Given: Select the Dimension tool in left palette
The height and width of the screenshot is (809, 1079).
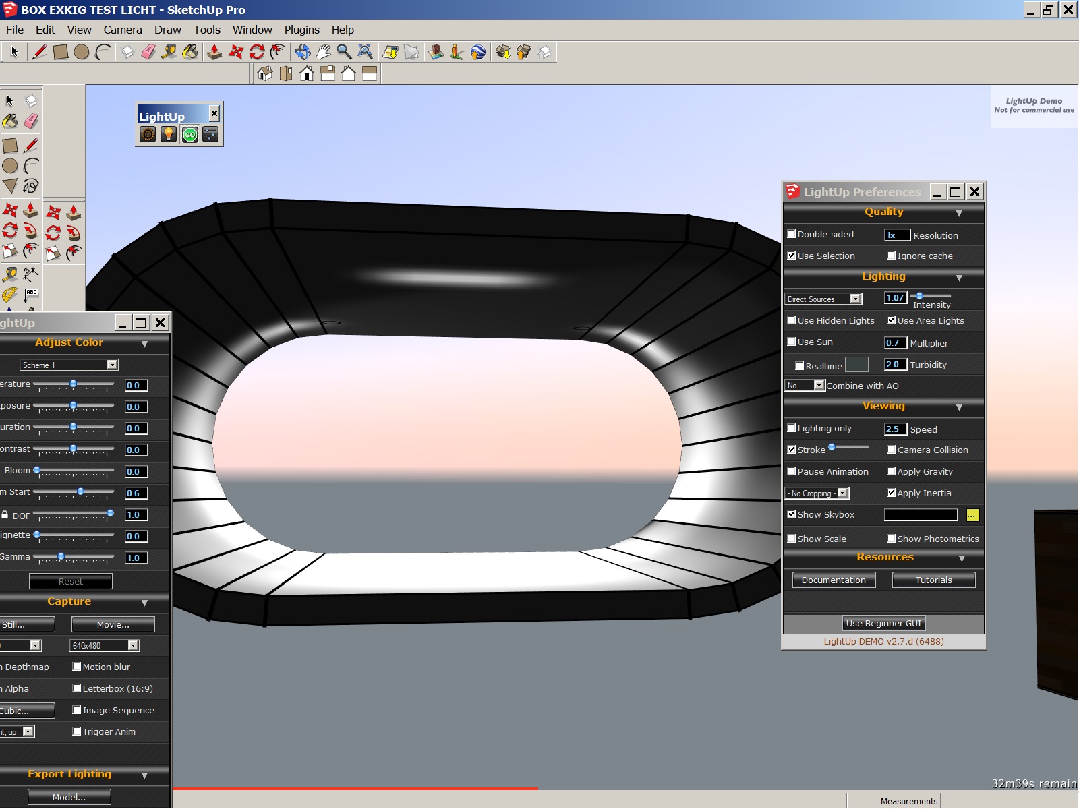Looking at the screenshot, I should click(31, 274).
